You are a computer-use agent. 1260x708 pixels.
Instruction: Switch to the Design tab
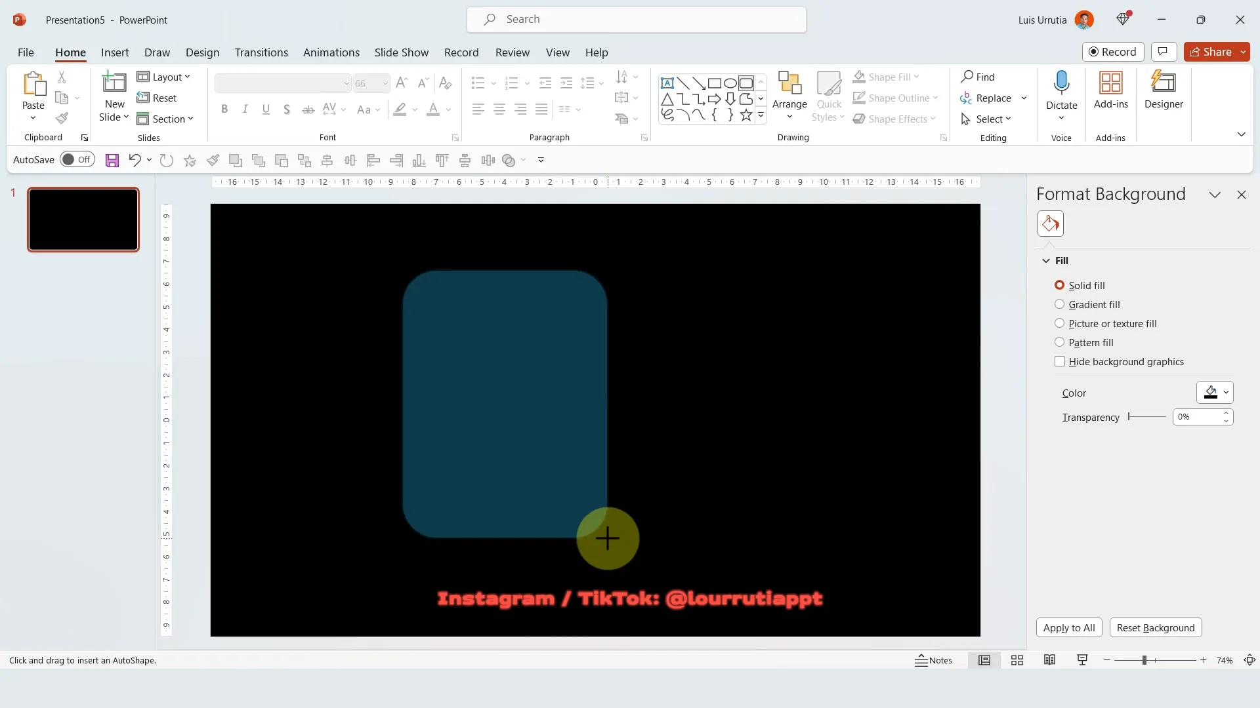[202, 52]
